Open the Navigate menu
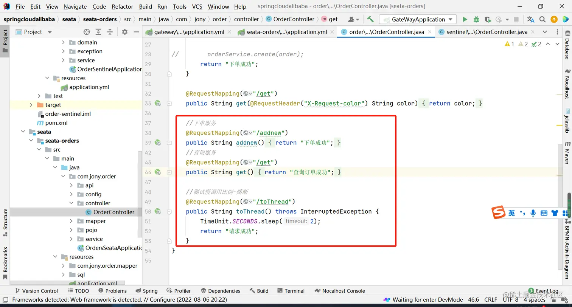 point(75,6)
